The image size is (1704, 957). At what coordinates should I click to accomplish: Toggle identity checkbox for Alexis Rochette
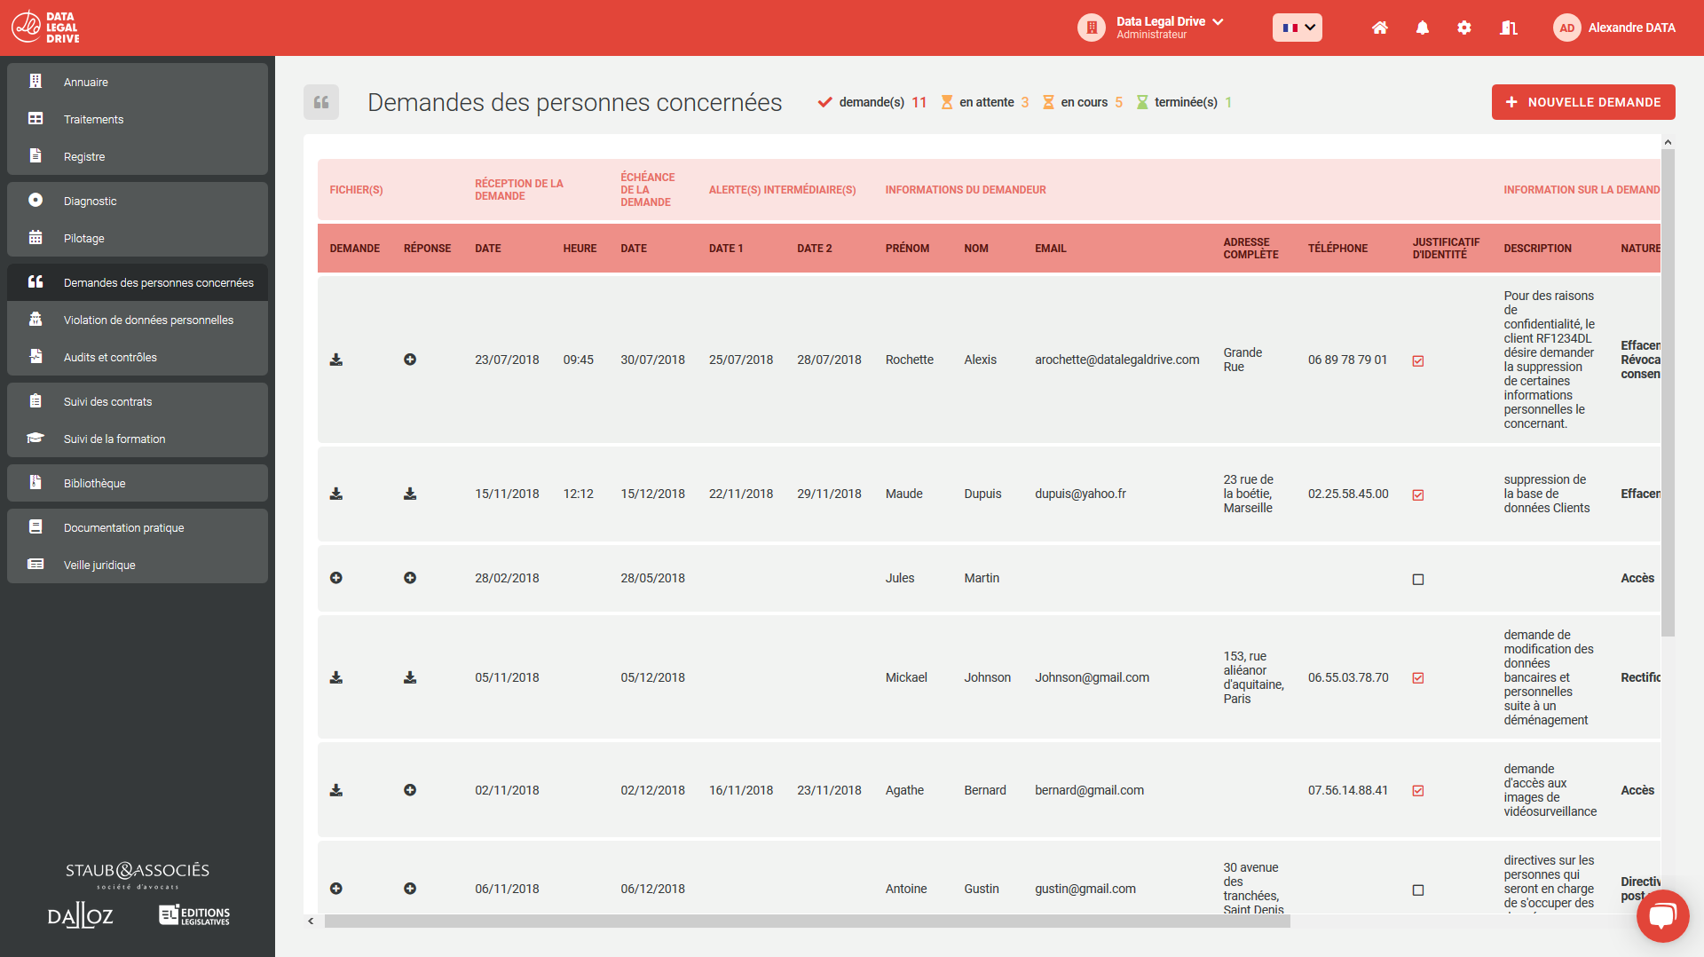pyautogui.click(x=1418, y=360)
